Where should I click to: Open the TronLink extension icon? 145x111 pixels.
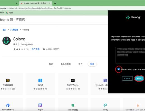pos(106,80)
